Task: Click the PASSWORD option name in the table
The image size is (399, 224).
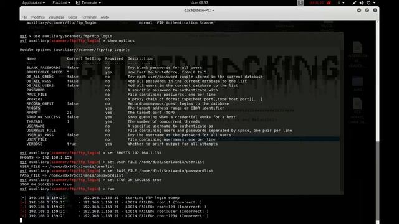Action: click(x=36, y=90)
